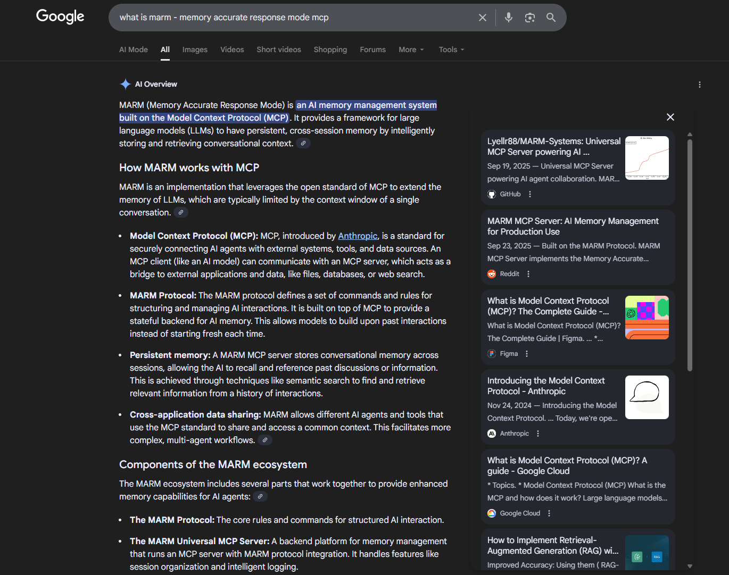The image size is (729, 575).
Task: Click the 'Nov 24, 2024' date on Anthropic card
Action: pyautogui.click(x=509, y=405)
